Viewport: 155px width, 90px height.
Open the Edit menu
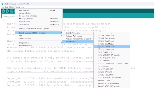tap(7, 7)
